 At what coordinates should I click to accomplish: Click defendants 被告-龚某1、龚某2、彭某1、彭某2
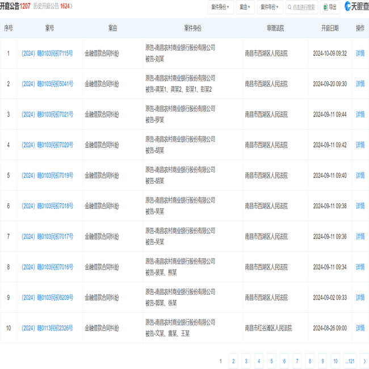point(178,90)
